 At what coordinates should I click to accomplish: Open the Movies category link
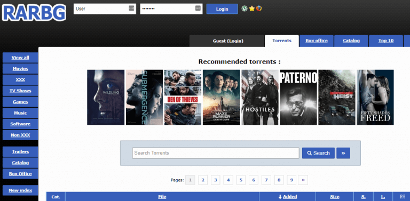pos(20,69)
